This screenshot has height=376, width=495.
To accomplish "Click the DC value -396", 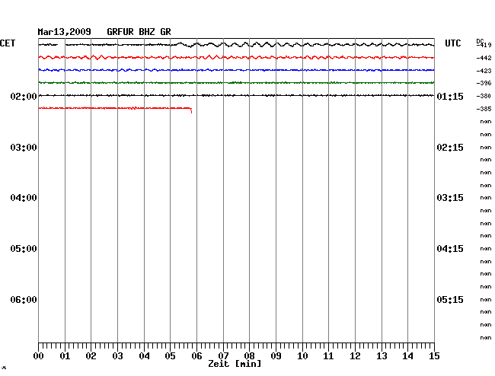I will (484, 83).
